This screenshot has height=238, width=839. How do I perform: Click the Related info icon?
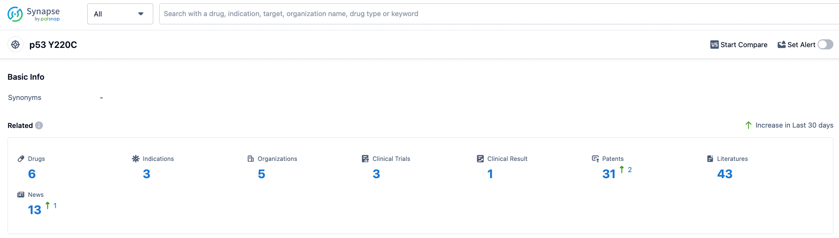click(x=39, y=125)
